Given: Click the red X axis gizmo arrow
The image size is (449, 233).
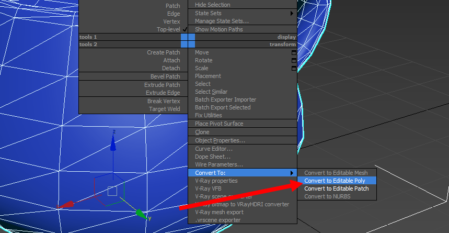Looking at the screenshot, I should [x=66, y=205].
